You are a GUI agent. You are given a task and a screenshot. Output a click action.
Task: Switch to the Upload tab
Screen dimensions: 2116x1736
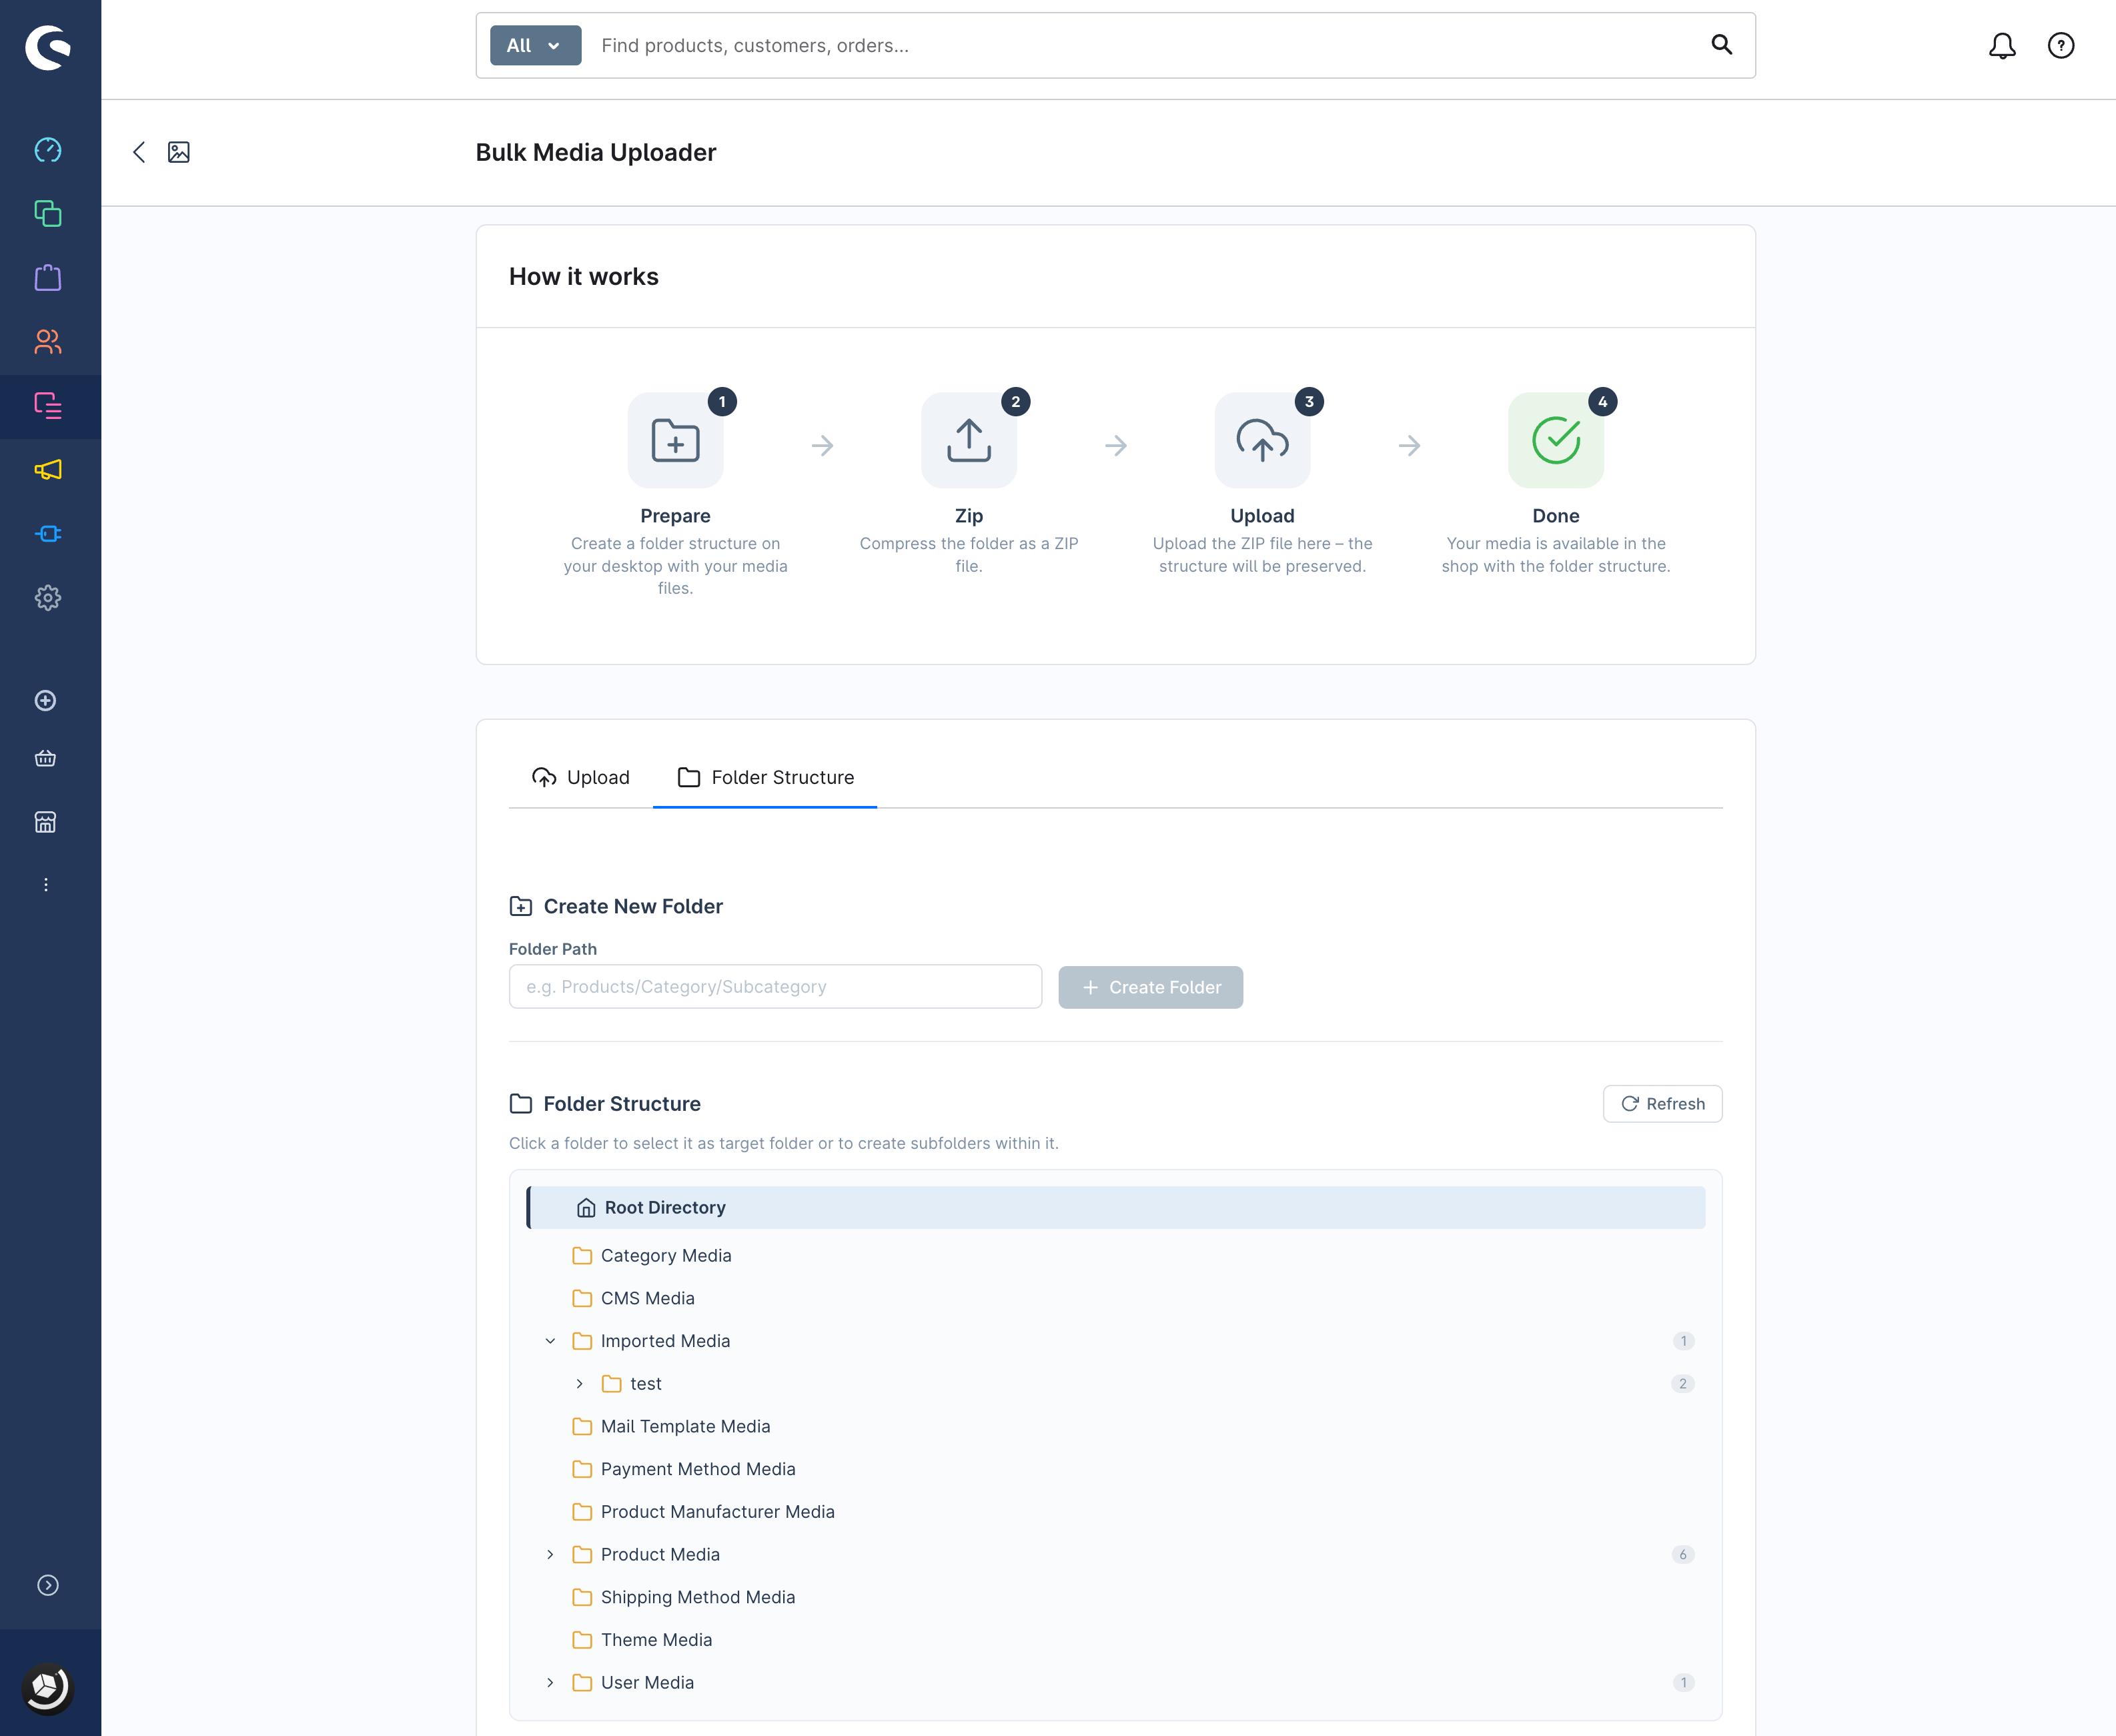(581, 777)
